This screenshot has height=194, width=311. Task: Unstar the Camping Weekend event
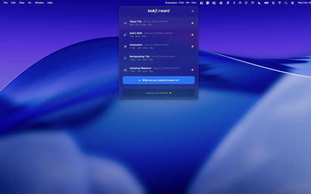click(x=192, y=69)
